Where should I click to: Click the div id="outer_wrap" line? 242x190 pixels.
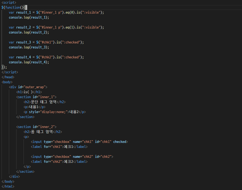tap(28, 87)
